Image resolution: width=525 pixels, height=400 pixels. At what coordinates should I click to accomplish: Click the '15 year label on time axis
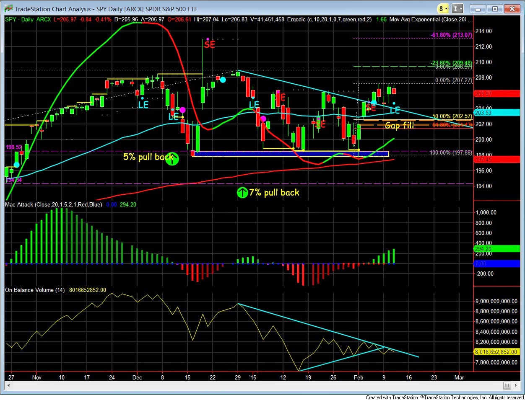click(252, 377)
